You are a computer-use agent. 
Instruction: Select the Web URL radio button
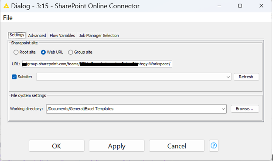point(43,52)
